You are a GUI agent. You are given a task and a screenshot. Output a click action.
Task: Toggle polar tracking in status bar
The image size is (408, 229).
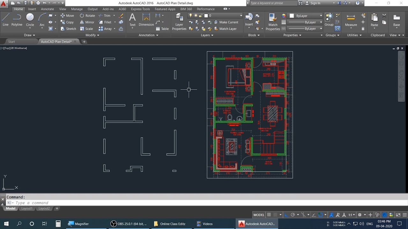pos(293,215)
